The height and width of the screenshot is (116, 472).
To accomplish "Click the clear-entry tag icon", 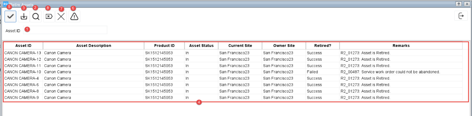I will point(49,16).
